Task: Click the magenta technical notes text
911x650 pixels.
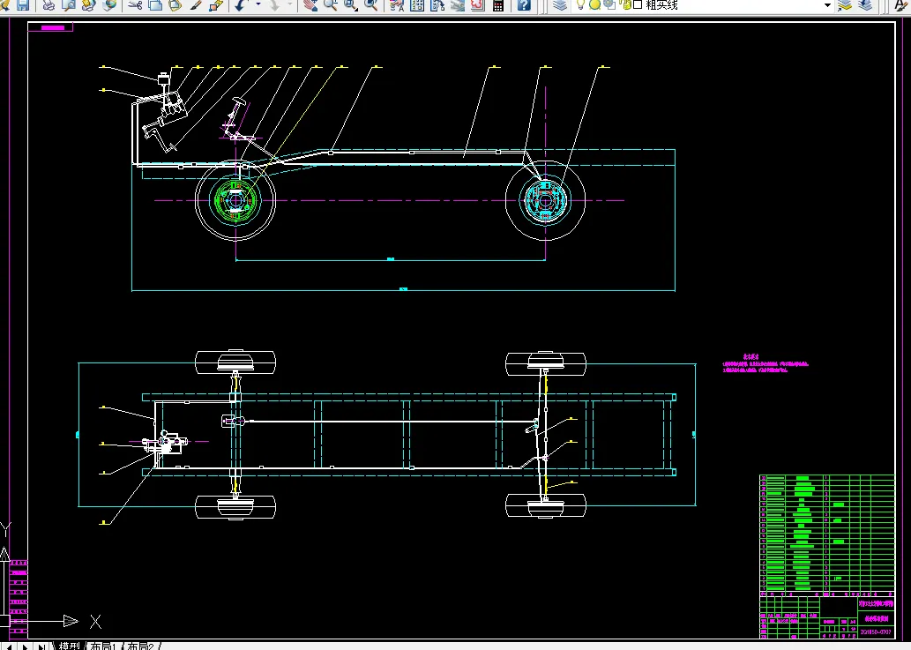Action: click(765, 364)
